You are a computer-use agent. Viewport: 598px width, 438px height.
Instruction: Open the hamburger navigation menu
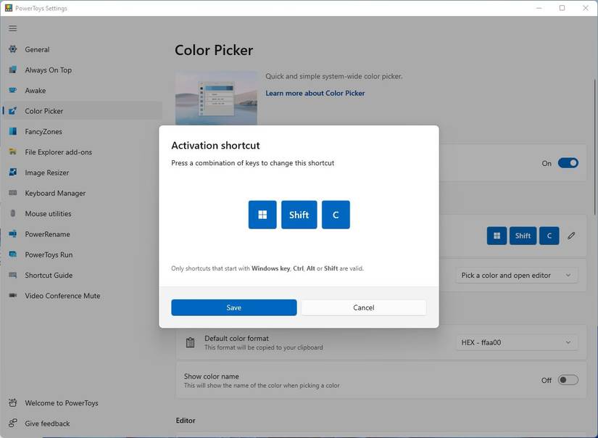12,28
